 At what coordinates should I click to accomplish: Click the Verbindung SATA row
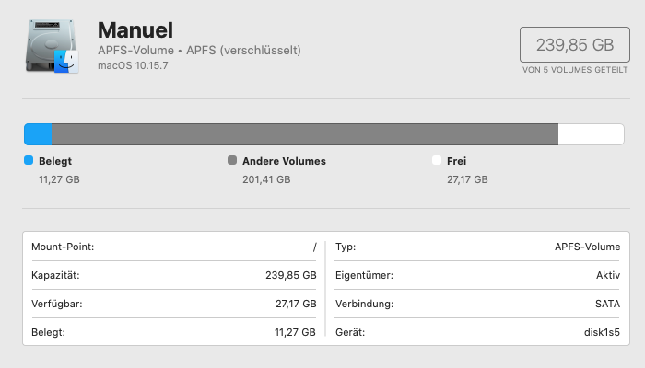[477, 303]
